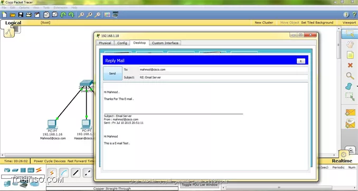This screenshot has width=358, height=191.
Task: Edit the Subject field
Action: click(223, 78)
